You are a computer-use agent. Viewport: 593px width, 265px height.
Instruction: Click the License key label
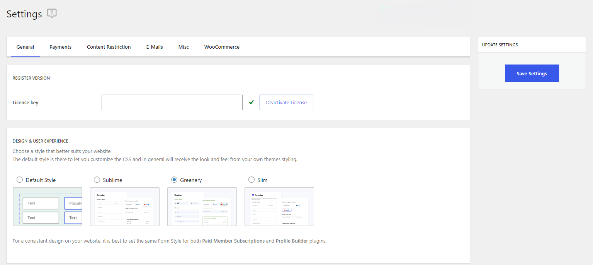25,103
